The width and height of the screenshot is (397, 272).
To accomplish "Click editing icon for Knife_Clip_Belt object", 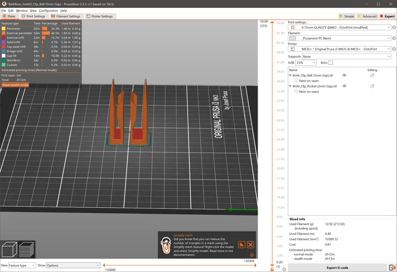I will click(x=372, y=75).
